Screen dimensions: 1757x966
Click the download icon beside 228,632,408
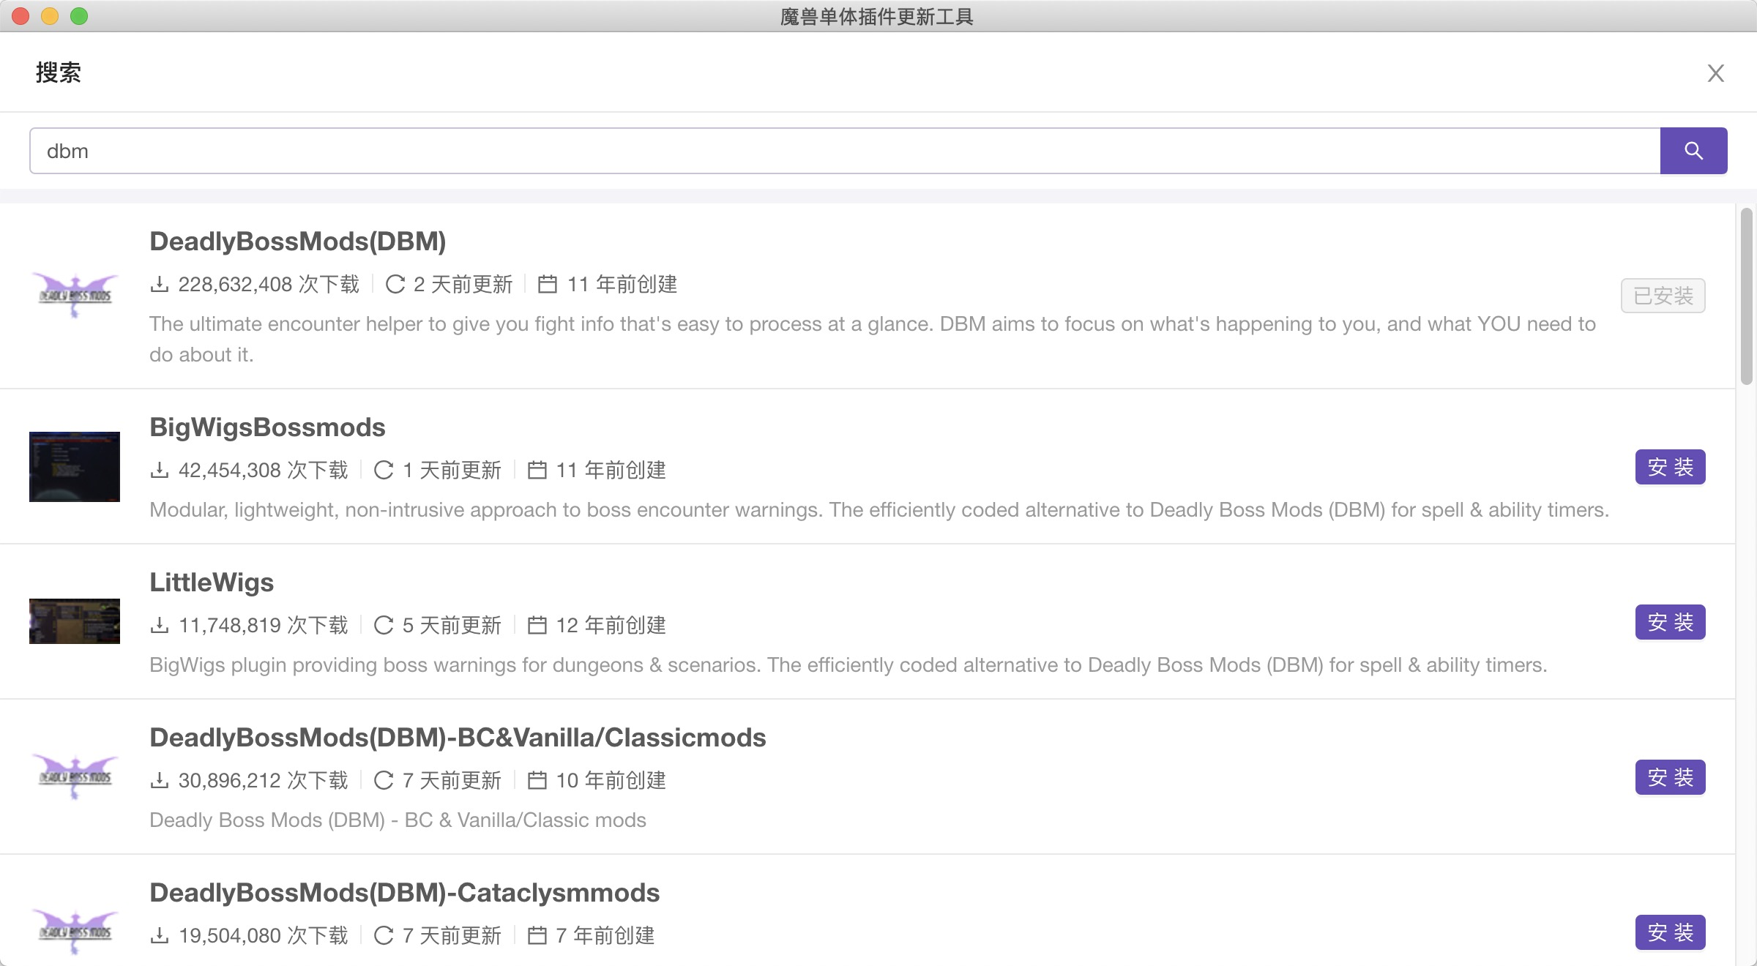tap(160, 284)
